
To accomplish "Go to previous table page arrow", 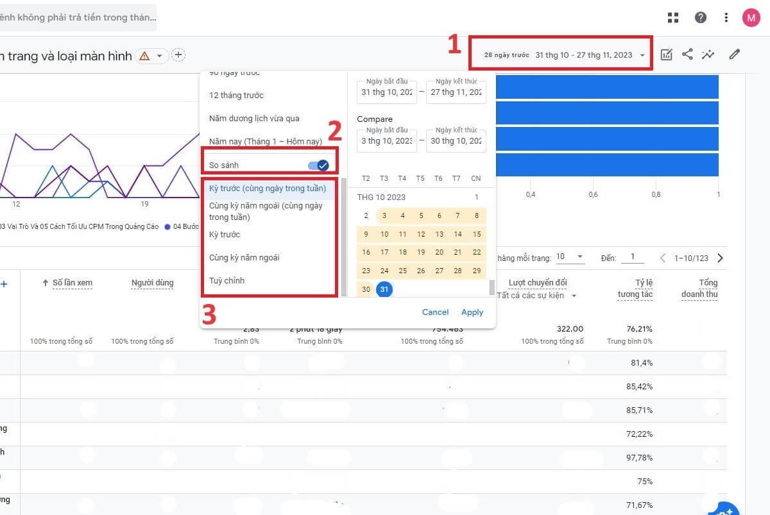I will (x=663, y=258).
